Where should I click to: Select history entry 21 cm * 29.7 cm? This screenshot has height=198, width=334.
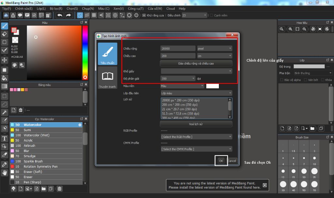179,109
